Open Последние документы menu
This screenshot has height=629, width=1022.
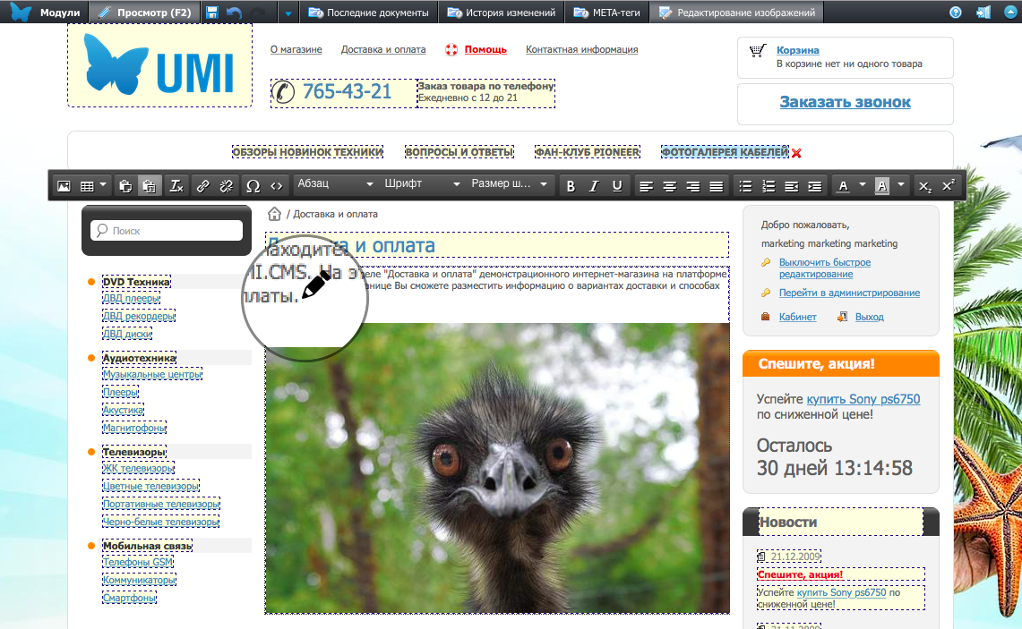coord(369,12)
